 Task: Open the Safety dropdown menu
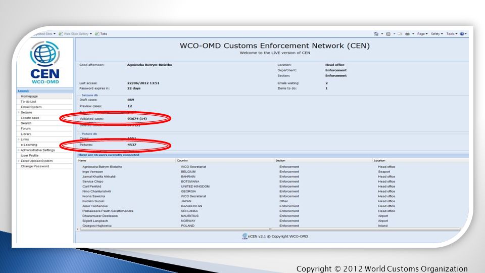(437, 34)
